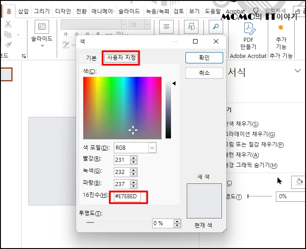Switch to the 그리기 ribbon tab
This screenshot has height=249, width=306.
tap(42, 11)
